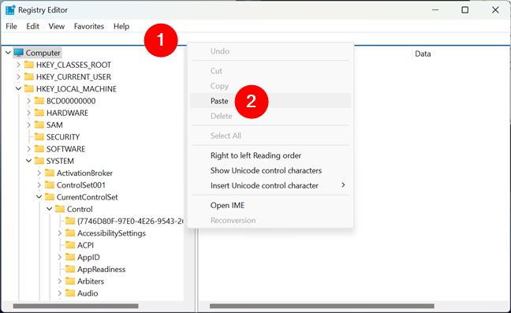Expand the HARDWARE key chevron

(x=28, y=113)
